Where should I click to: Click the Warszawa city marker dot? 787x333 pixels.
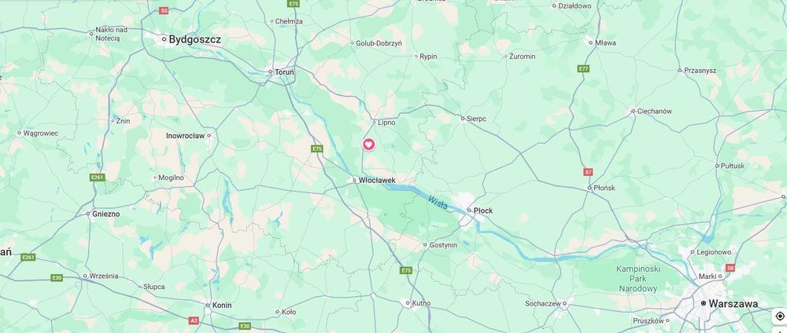click(x=704, y=303)
